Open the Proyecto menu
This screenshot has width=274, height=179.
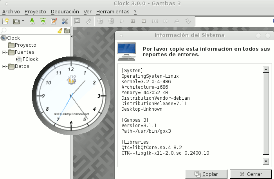35,12
